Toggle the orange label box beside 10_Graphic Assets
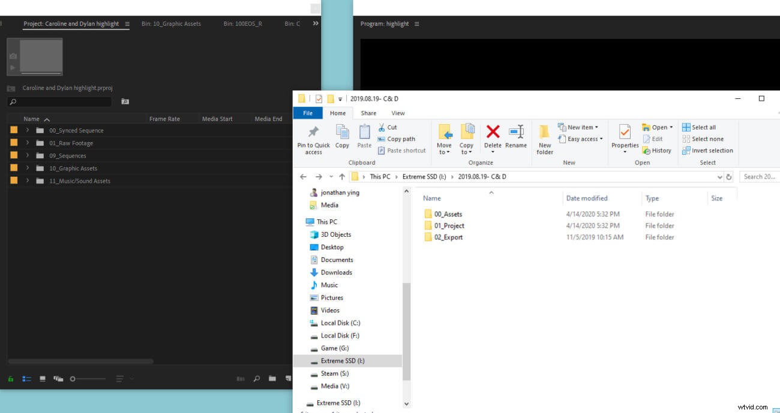 click(14, 168)
